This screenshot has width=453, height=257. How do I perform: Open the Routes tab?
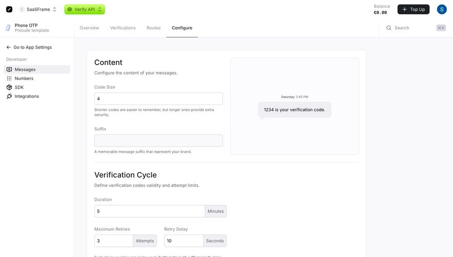point(154,28)
